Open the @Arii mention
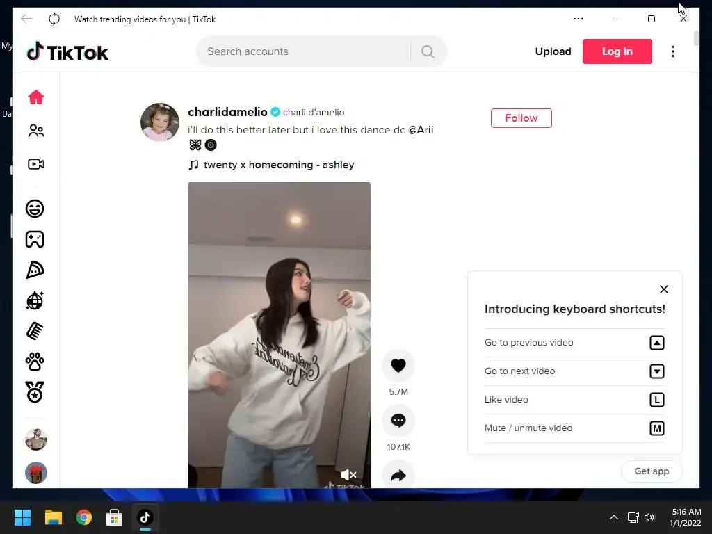 (x=421, y=130)
